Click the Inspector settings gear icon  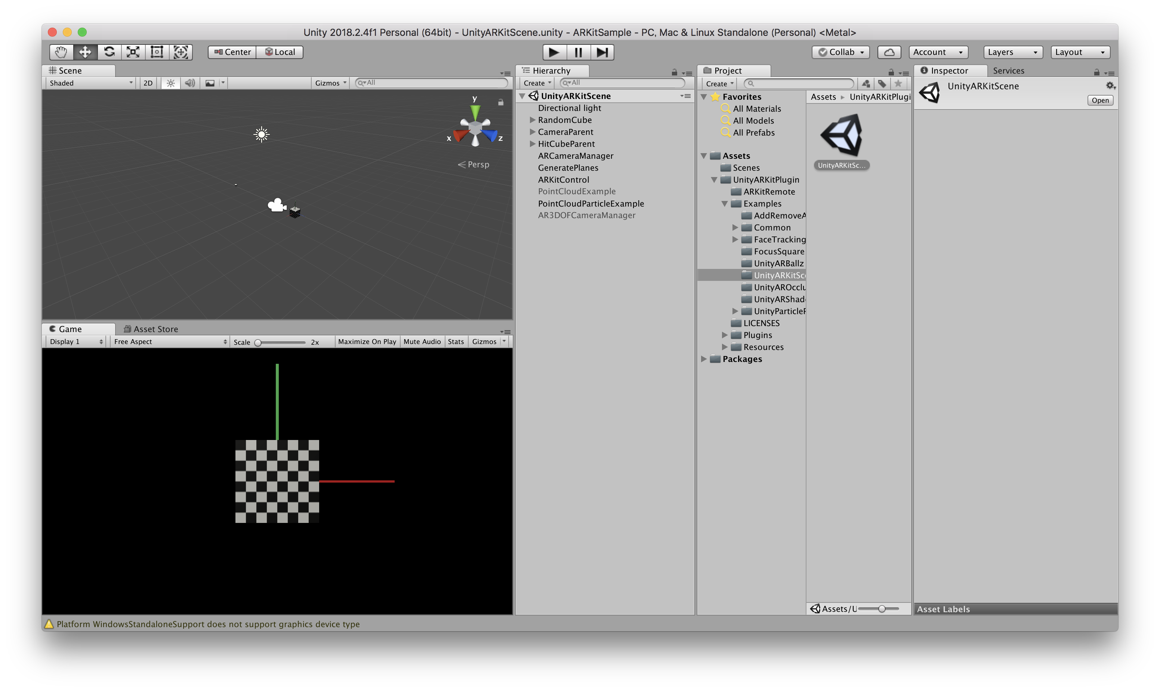tap(1110, 85)
